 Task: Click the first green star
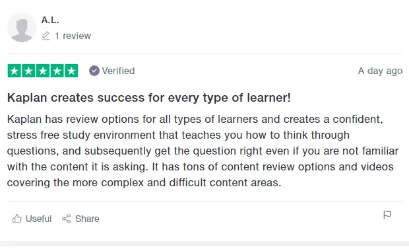pos(15,71)
